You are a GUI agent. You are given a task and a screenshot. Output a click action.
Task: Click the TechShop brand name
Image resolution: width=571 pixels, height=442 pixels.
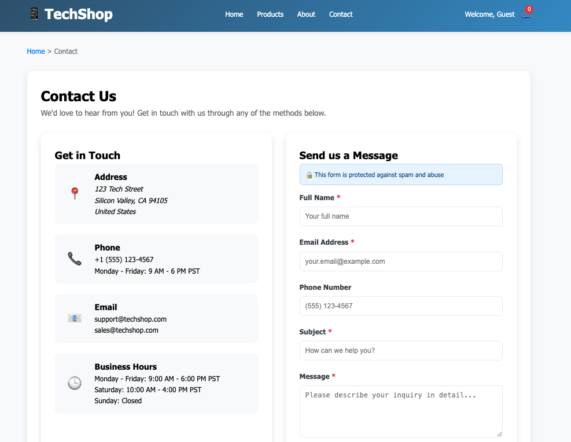79,14
